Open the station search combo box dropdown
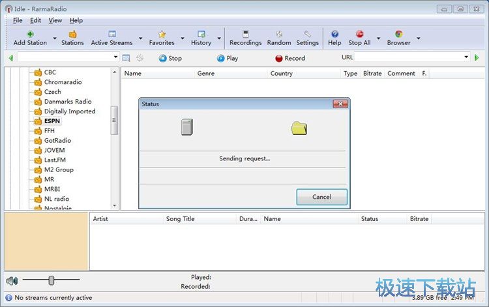Viewport: 489px width, 307px height. coord(115,57)
